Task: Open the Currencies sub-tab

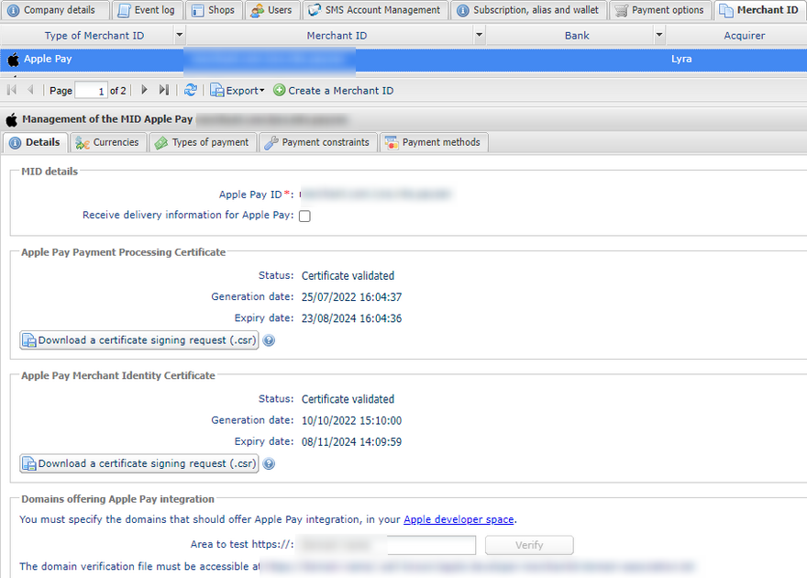Action: tap(107, 142)
